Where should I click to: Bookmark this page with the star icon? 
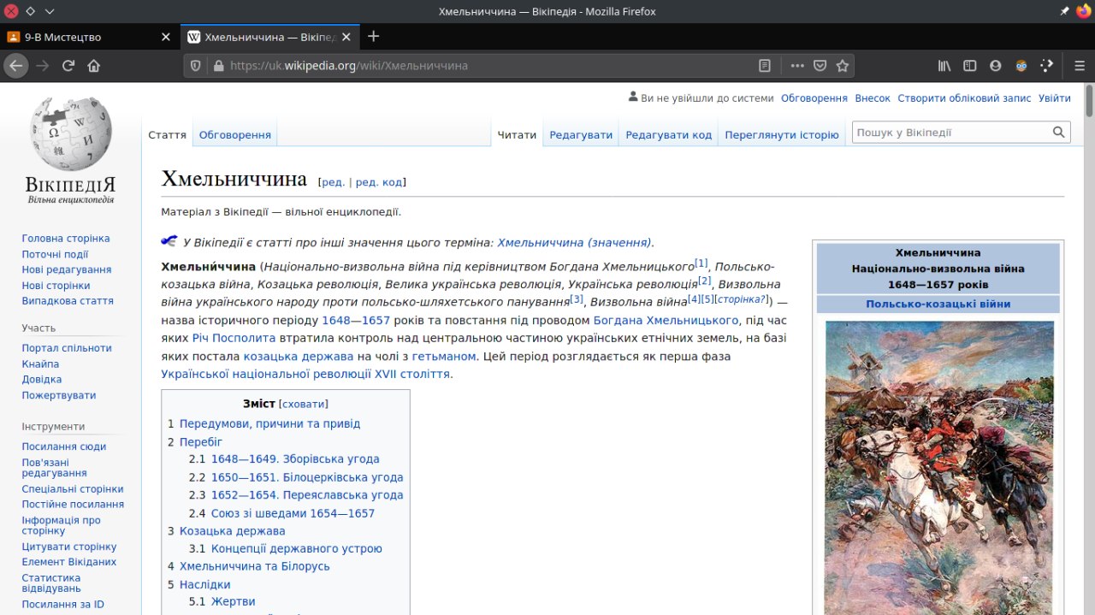pyautogui.click(x=843, y=65)
